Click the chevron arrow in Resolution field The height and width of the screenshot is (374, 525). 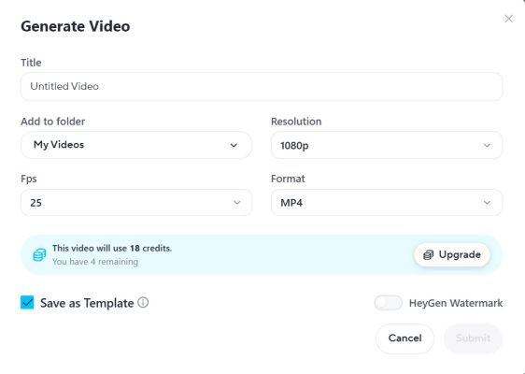tap(487, 145)
